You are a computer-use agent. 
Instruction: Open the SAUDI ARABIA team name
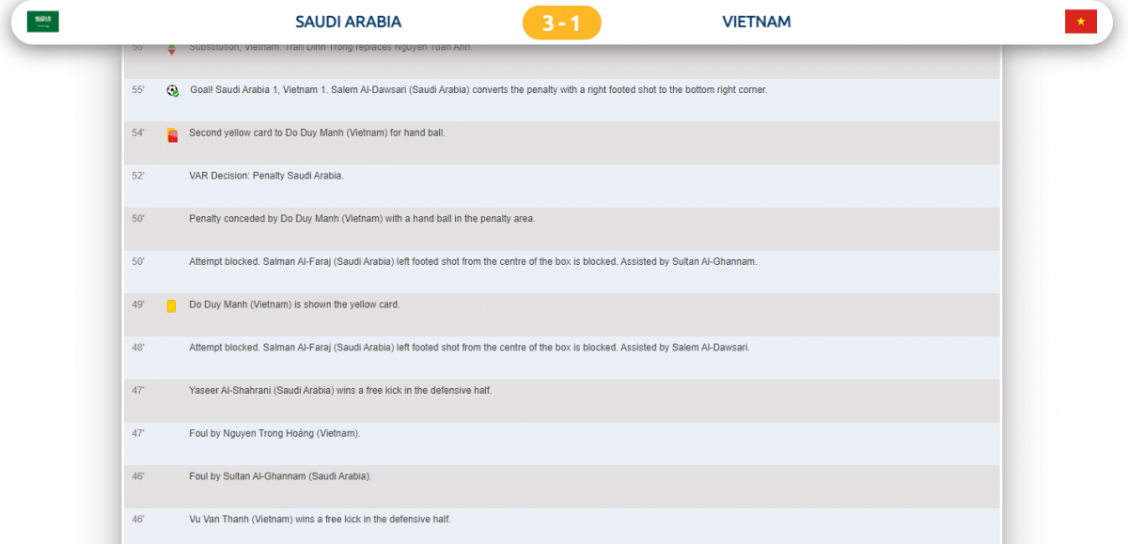tap(348, 22)
